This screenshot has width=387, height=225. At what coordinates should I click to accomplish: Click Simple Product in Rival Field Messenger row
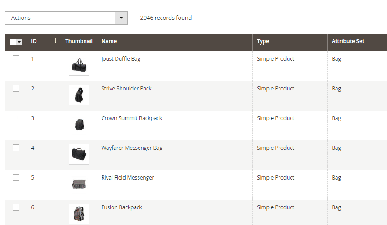point(275,178)
